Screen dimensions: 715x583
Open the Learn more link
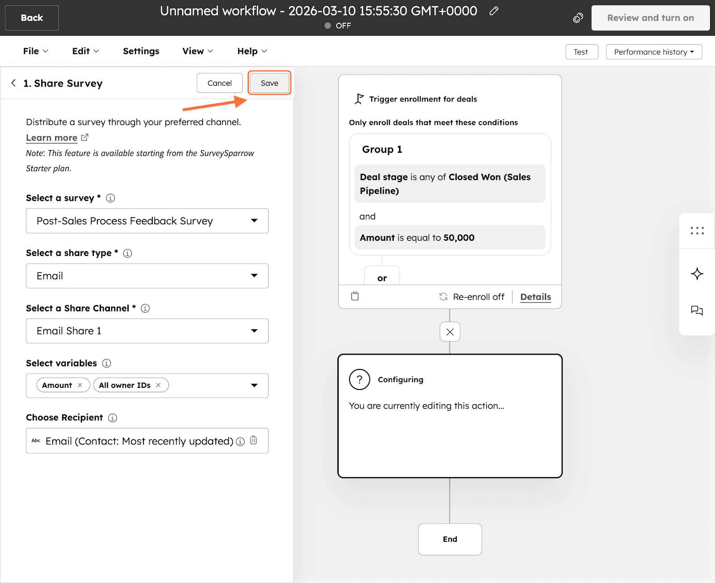52,138
